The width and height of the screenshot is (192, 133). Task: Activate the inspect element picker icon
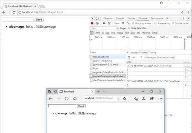[92, 18]
